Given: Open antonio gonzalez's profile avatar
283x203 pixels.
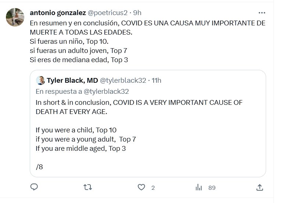Looking at the screenshot, I should 15,17.
